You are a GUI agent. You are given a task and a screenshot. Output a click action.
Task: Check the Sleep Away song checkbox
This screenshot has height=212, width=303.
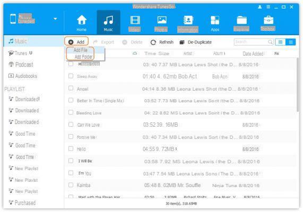tap(71, 76)
